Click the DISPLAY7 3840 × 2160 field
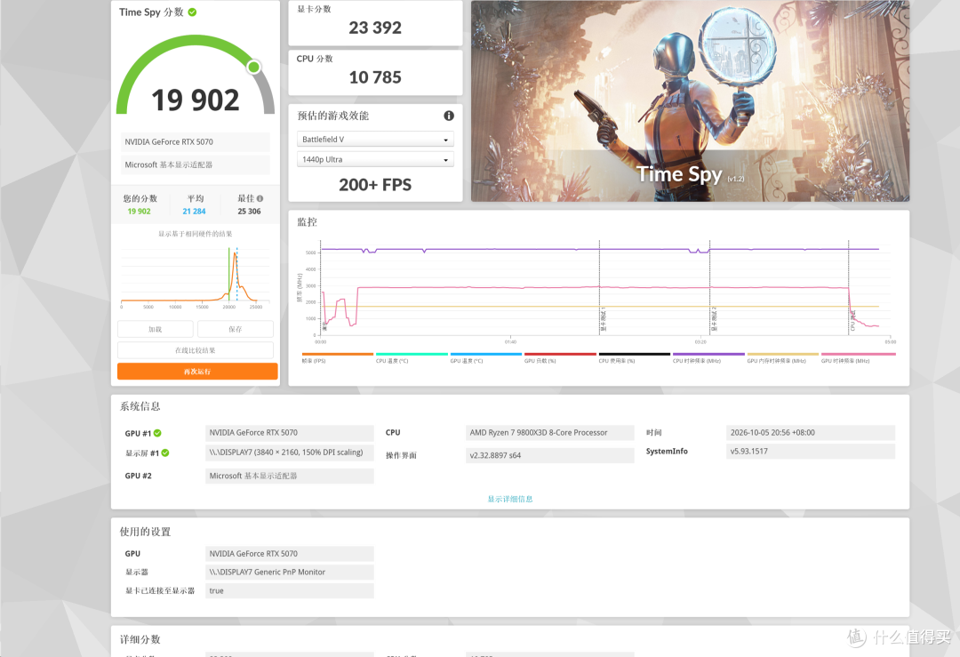The width and height of the screenshot is (960, 657). (x=290, y=453)
